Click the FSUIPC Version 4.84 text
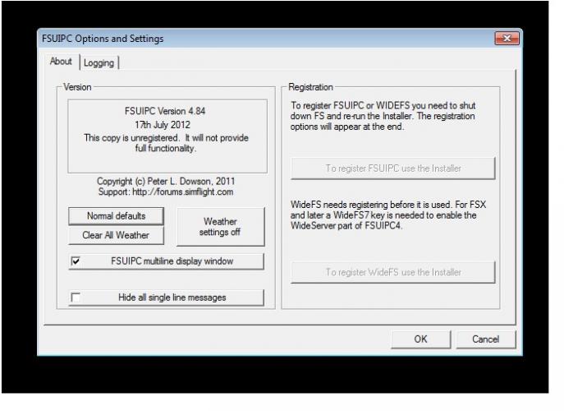The width and height of the screenshot is (564, 411). coord(165,111)
